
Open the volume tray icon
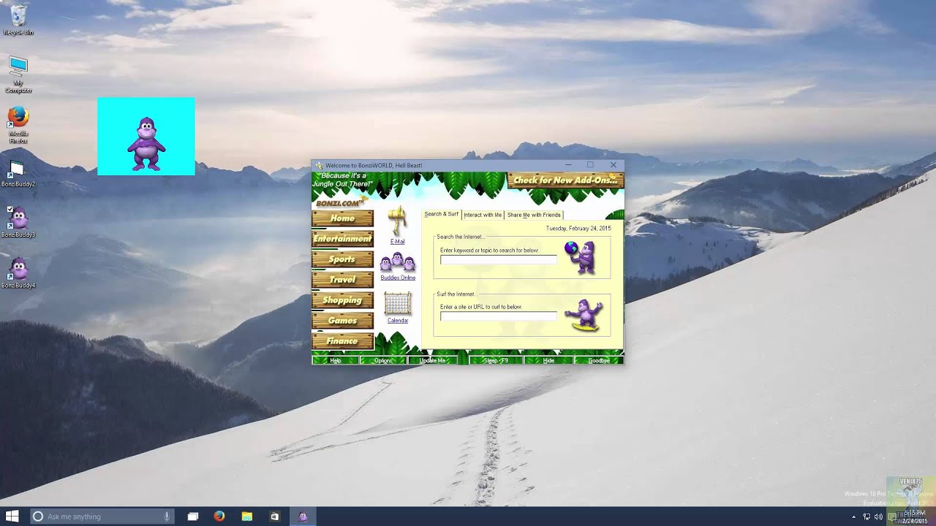click(x=878, y=517)
